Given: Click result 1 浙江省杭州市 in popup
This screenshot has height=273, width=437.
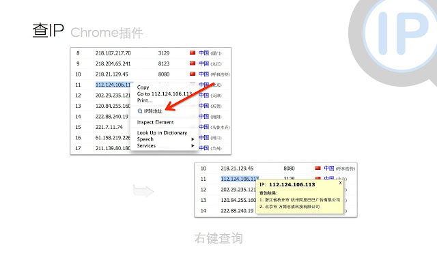Looking at the screenshot, I should pyautogui.click(x=300, y=200).
